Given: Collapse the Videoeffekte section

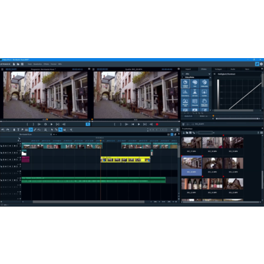Looking at the screenshot, I should 183,77.
